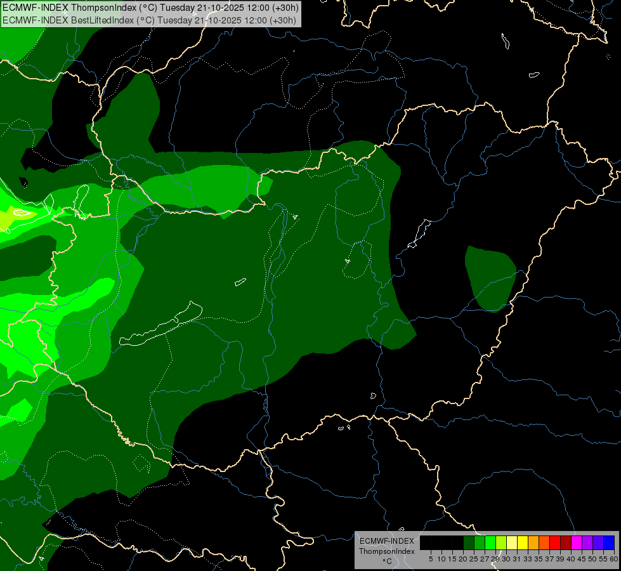Click legend tick value '20'
The height and width of the screenshot is (571, 621).
(463, 559)
